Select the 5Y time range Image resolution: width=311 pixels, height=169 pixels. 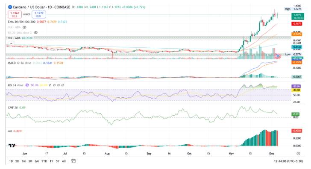coord(58,161)
